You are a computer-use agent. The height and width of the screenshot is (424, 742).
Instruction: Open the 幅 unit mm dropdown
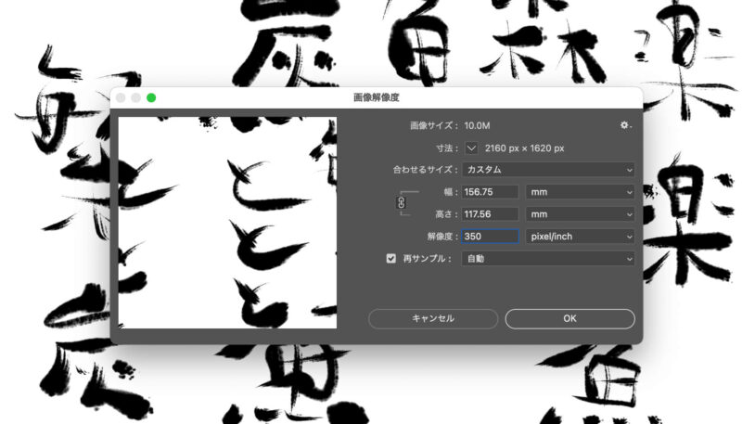(581, 192)
